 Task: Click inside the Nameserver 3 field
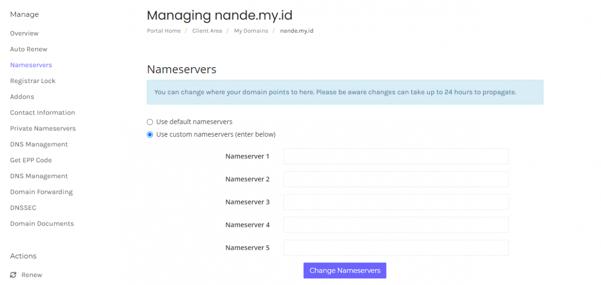pyautogui.click(x=395, y=202)
